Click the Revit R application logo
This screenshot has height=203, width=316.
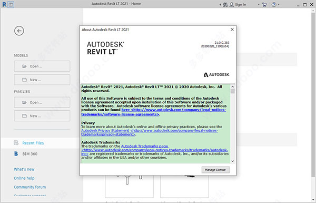(4, 4)
